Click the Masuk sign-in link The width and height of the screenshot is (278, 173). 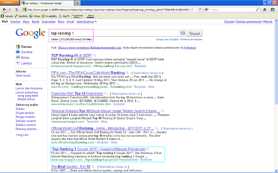pyautogui.click(x=268, y=22)
